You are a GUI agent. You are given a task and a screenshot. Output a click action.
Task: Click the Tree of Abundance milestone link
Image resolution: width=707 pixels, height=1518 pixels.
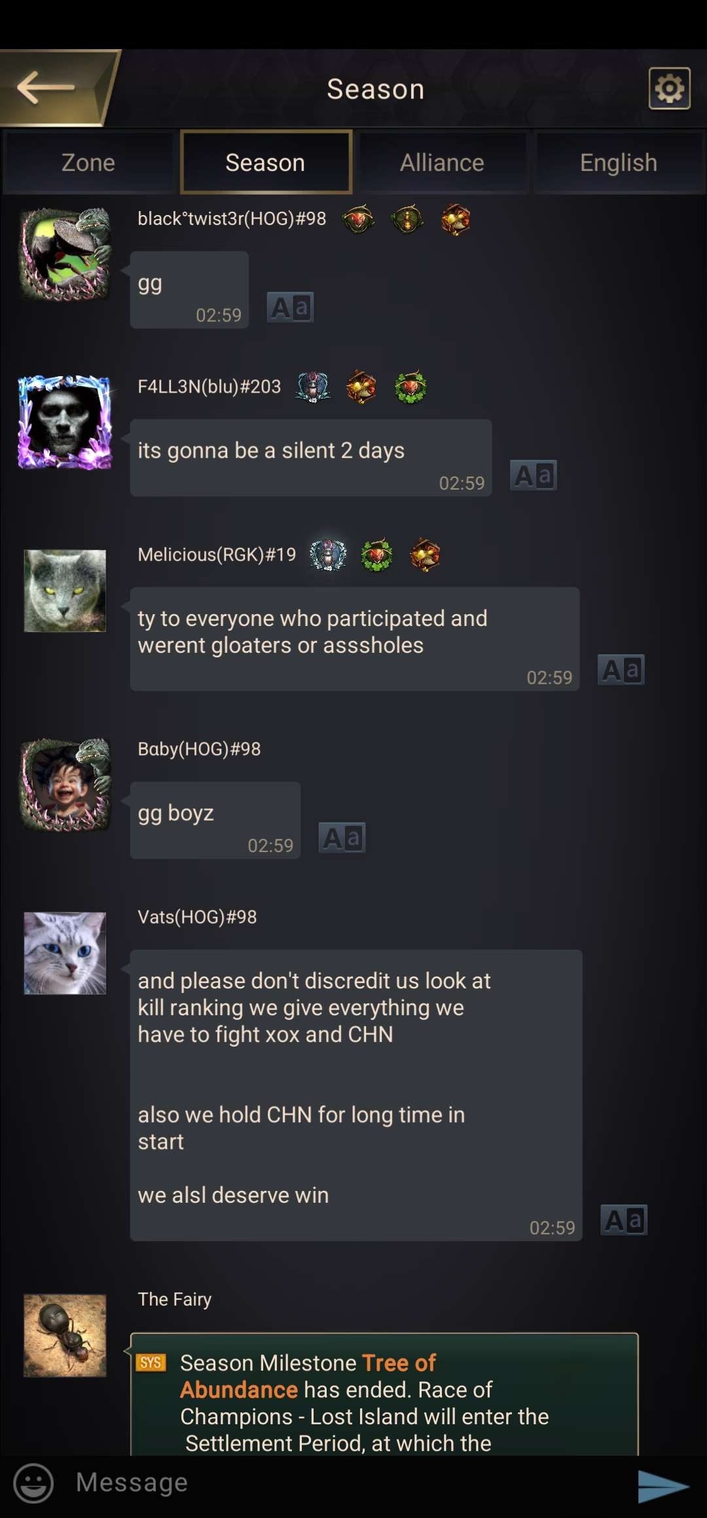click(x=308, y=1376)
